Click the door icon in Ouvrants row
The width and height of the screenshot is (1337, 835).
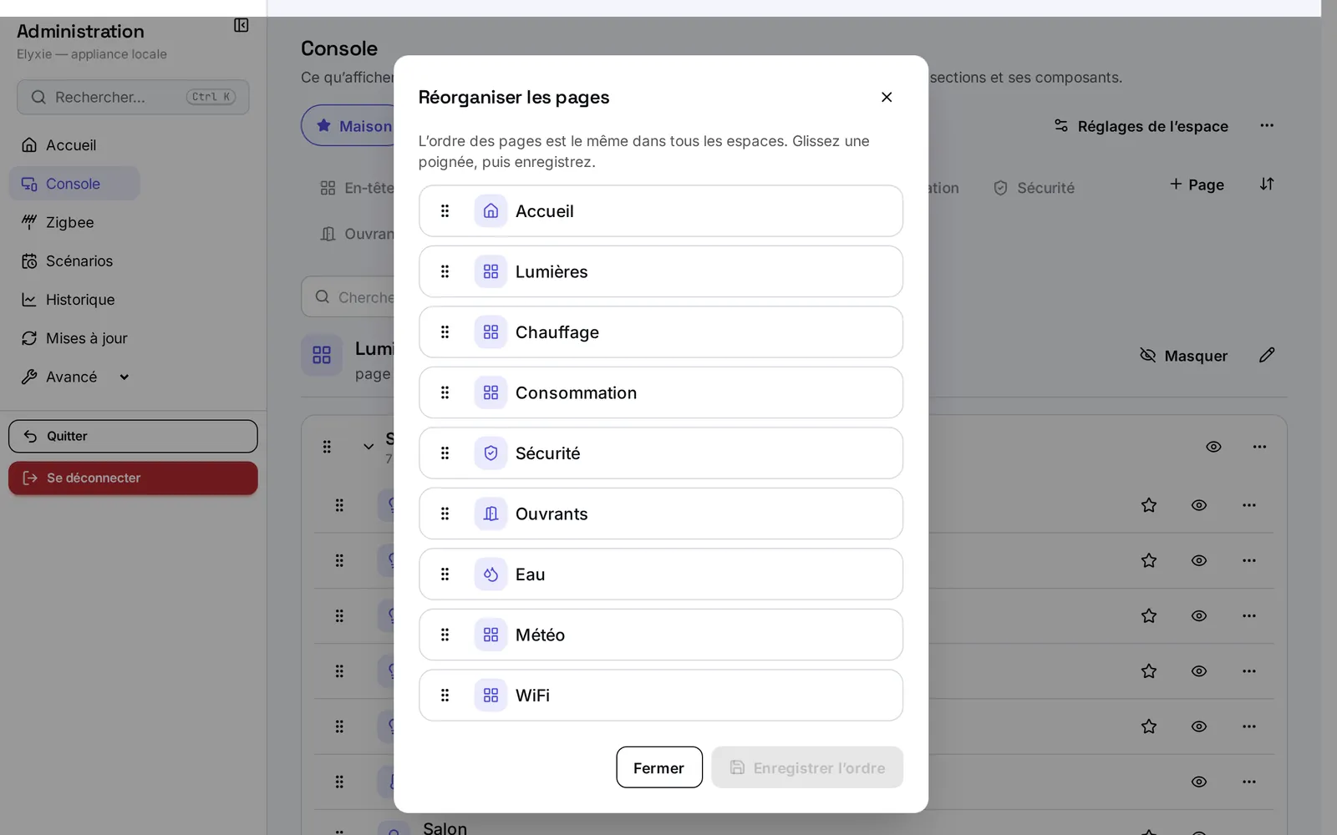(491, 514)
